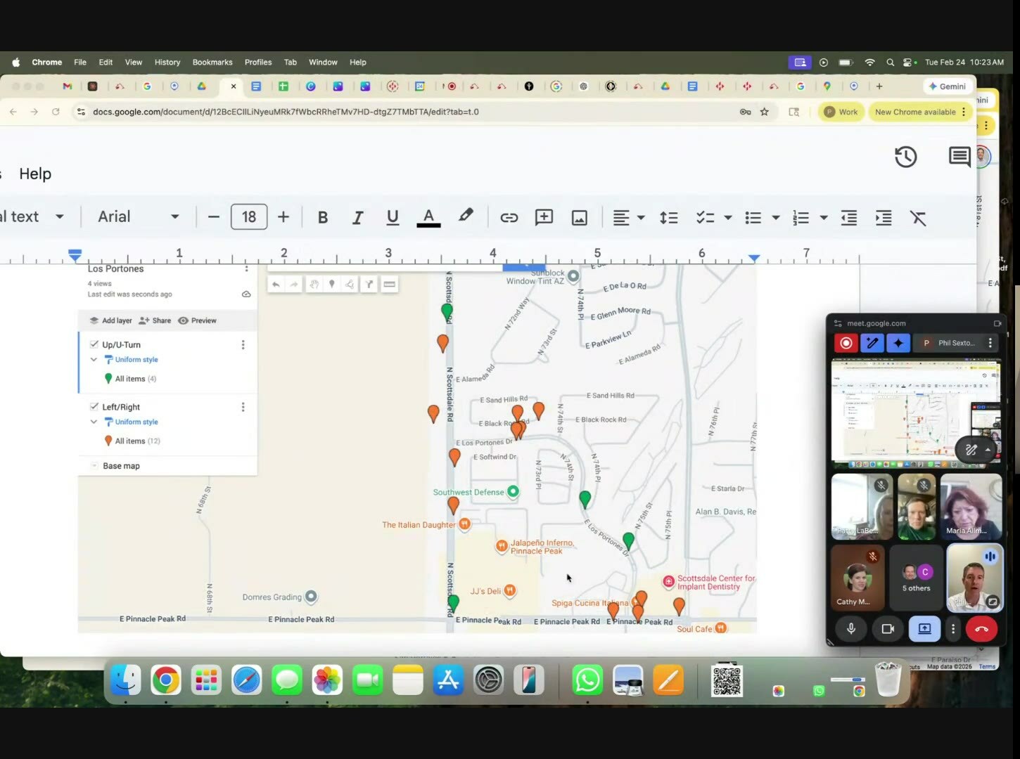1020x759 pixels.
Task: Select the hand pan tool in map
Action: point(314,284)
